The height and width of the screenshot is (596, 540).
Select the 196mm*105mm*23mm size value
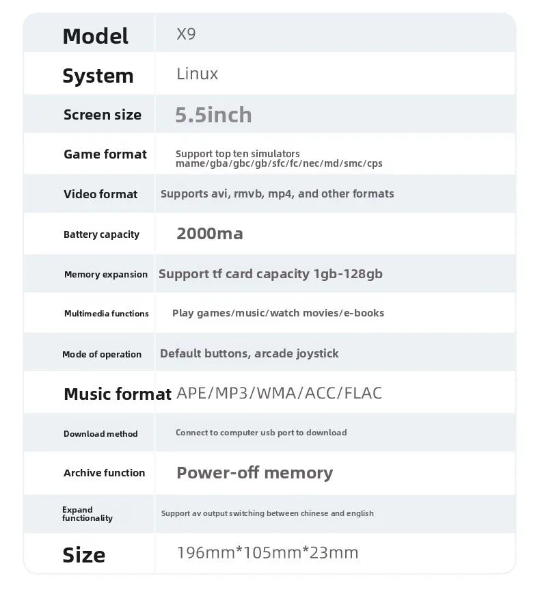point(267,552)
